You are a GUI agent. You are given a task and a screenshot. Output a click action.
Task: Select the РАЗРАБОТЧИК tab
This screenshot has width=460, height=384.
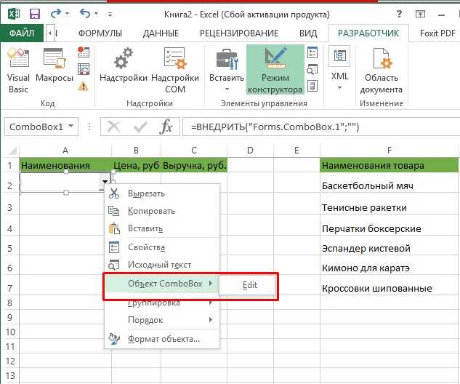click(368, 33)
